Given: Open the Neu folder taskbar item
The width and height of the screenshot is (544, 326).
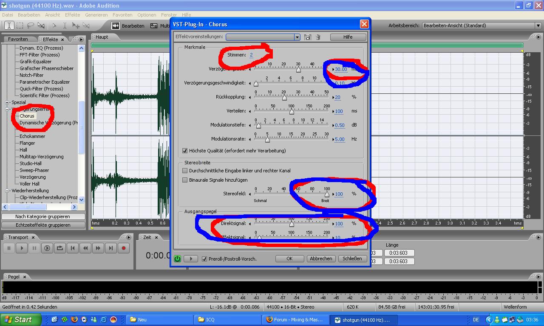Looking at the screenshot, I should (x=160, y=320).
